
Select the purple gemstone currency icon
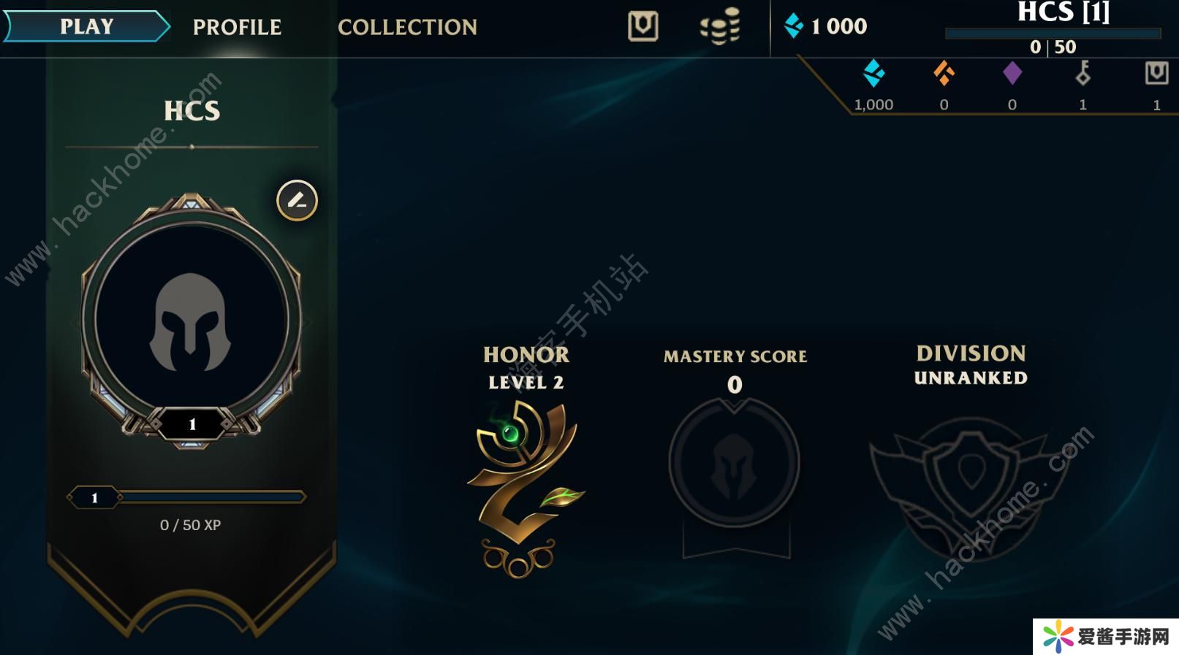click(1012, 73)
